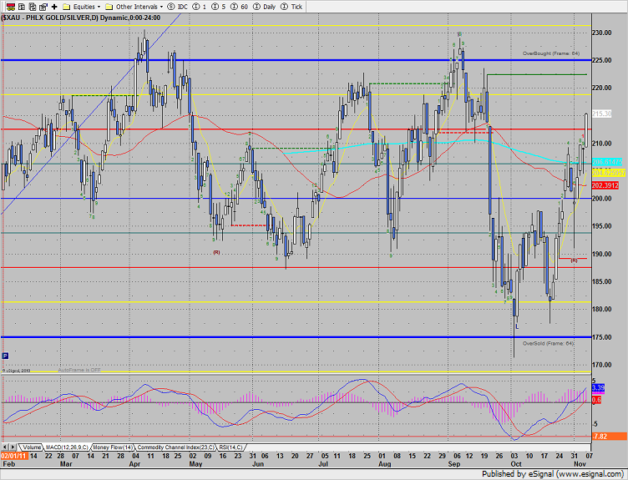The image size is (628, 480).
Task: Click the tab scroll left arrow
Action: pyautogui.click(x=5, y=447)
